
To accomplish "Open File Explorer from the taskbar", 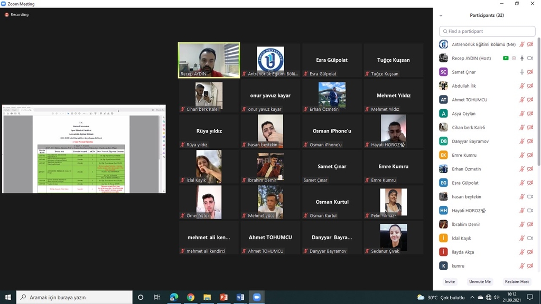I will (x=207, y=297).
